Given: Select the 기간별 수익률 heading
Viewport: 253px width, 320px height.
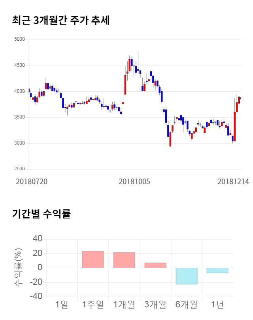Looking at the screenshot, I should 41,214.
